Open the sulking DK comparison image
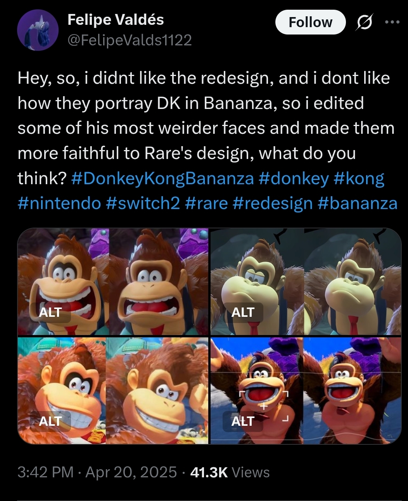 click(306, 281)
